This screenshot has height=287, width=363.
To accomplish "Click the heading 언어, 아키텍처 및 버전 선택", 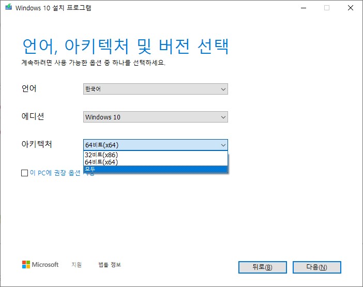I will (126, 47).
